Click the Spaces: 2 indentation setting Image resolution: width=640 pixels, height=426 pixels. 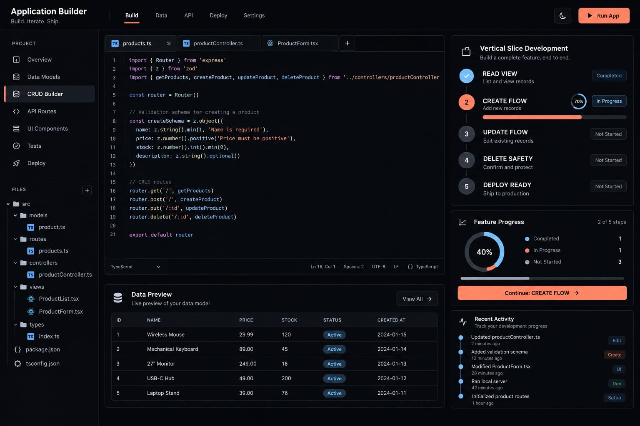coord(354,267)
